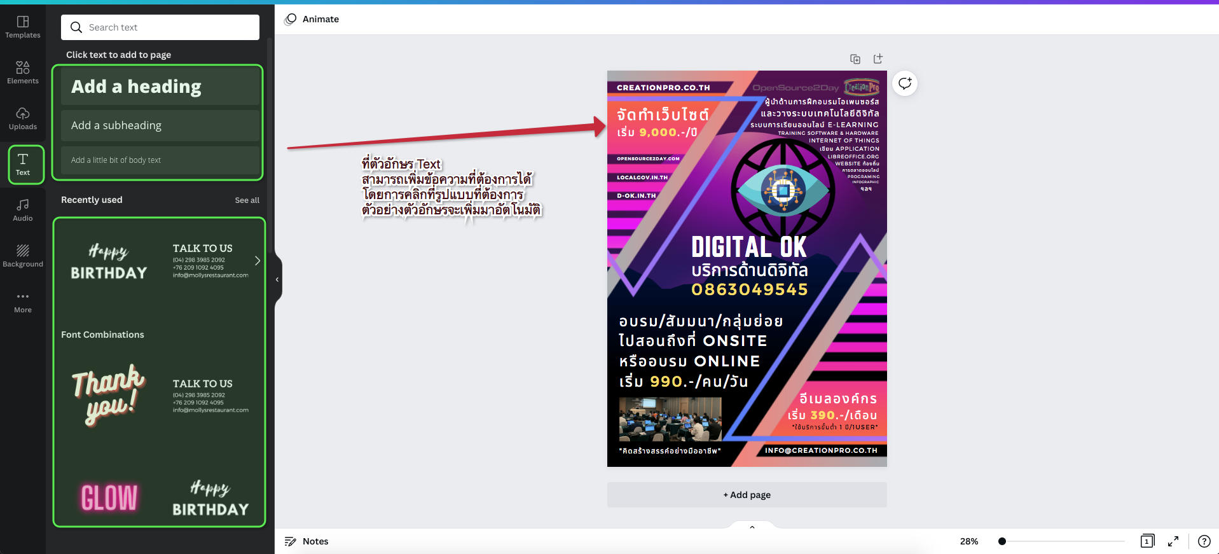Open the Elements panel icon
This screenshot has width=1219, height=554.
(x=23, y=73)
